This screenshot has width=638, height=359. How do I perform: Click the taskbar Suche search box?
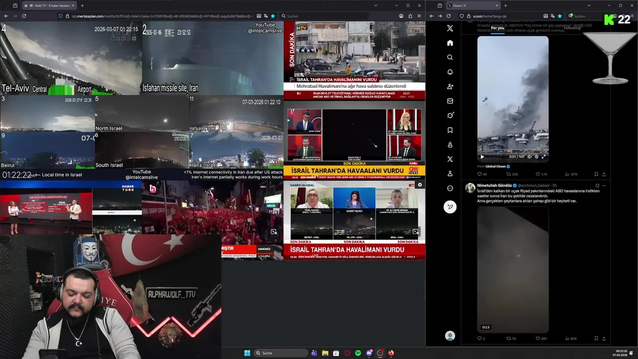[281, 353]
